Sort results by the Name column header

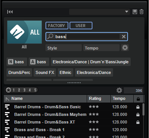45,99
